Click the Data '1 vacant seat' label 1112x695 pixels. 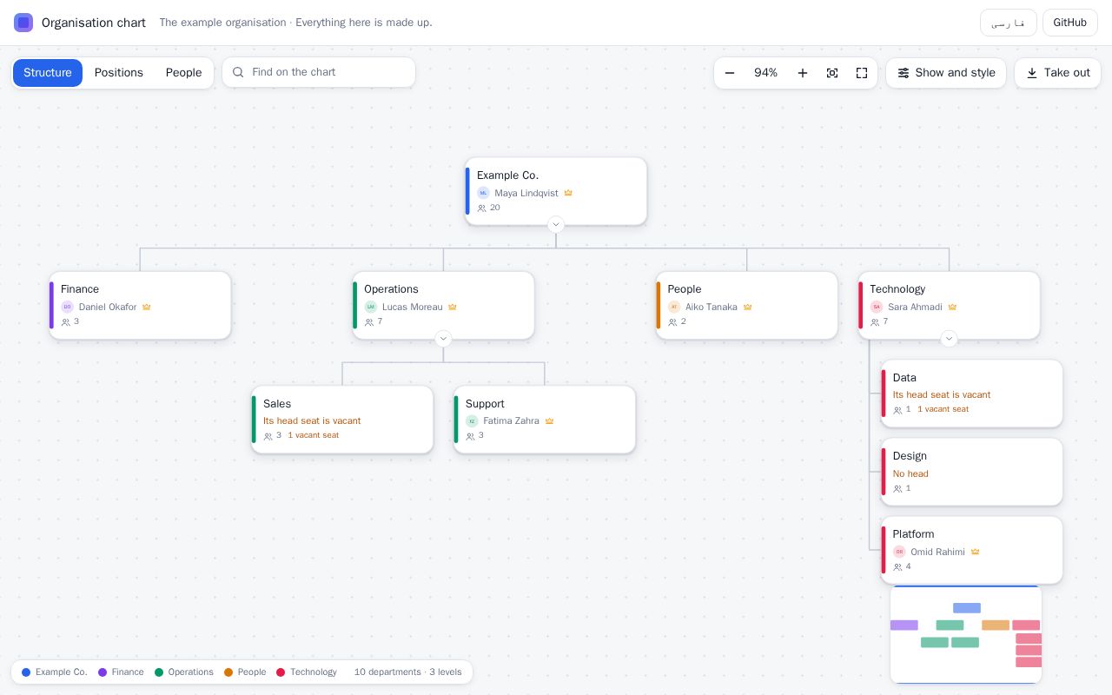(943, 409)
